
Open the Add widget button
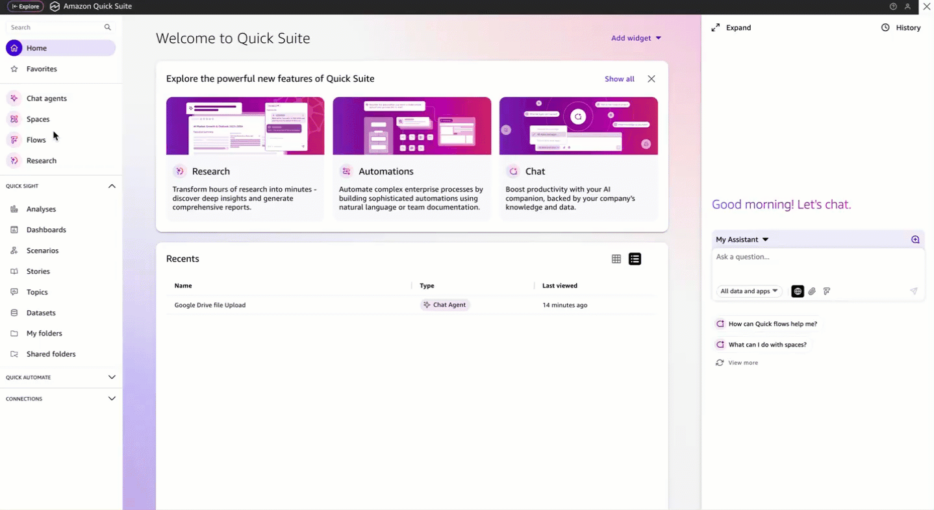(x=635, y=38)
